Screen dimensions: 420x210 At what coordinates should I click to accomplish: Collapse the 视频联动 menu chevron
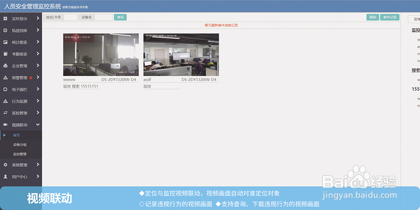coord(38,125)
